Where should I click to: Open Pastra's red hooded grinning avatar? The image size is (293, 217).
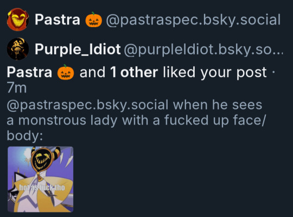(x=18, y=20)
